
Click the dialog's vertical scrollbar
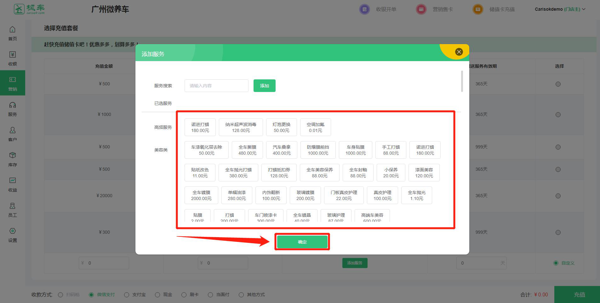pyautogui.click(x=462, y=81)
